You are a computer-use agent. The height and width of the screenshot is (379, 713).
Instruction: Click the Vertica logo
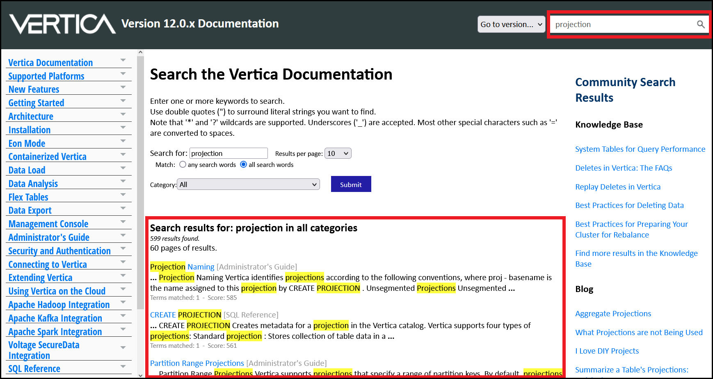(62, 24)
